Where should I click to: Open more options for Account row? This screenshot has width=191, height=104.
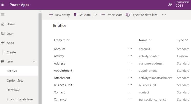pos(130,49)
